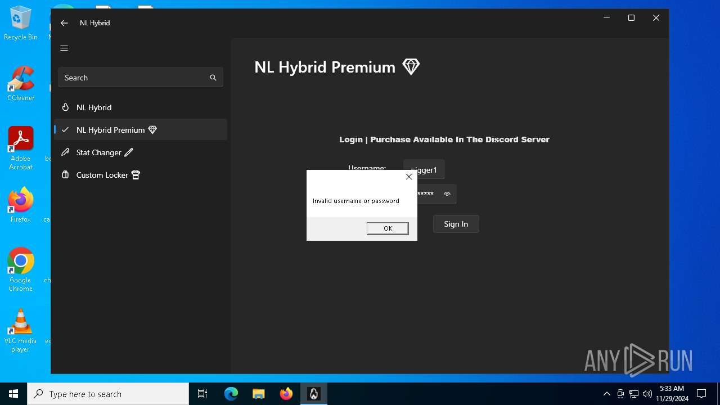Open the volume control tray icon

pos(647,394)
